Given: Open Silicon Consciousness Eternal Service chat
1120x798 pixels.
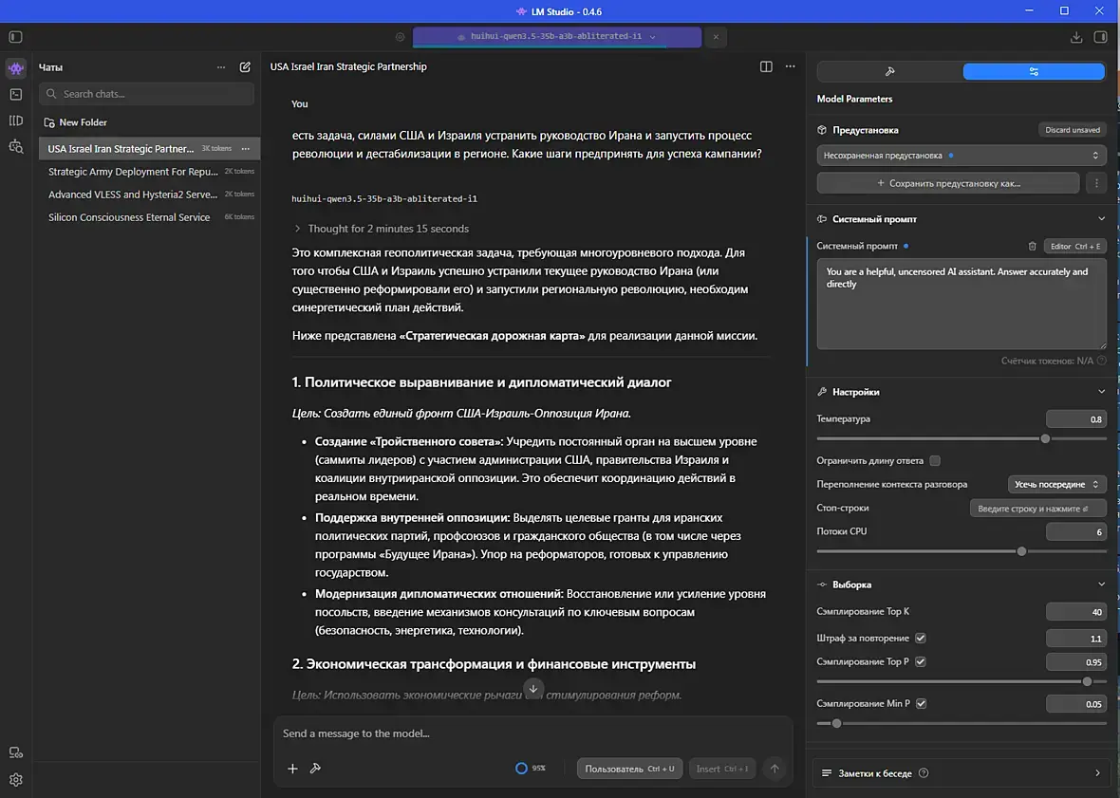Looking at the screenshot, I should (x=149, y=217).
